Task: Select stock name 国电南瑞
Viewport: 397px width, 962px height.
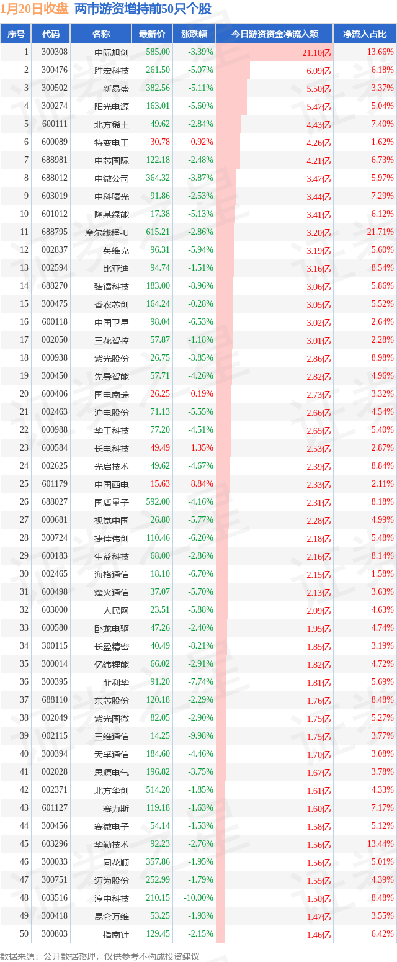Action: click(112, 395)
